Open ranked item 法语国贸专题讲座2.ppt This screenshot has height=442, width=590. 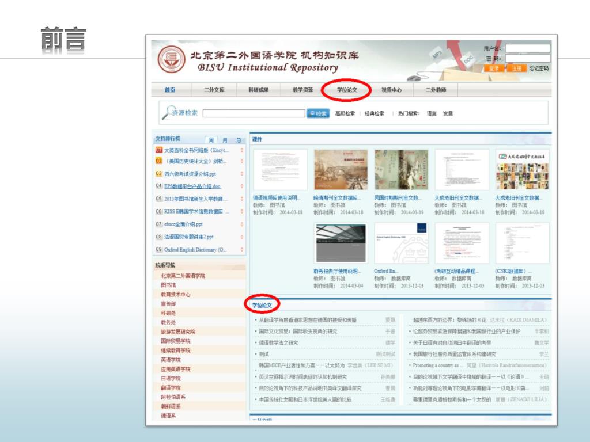point(188,237)
